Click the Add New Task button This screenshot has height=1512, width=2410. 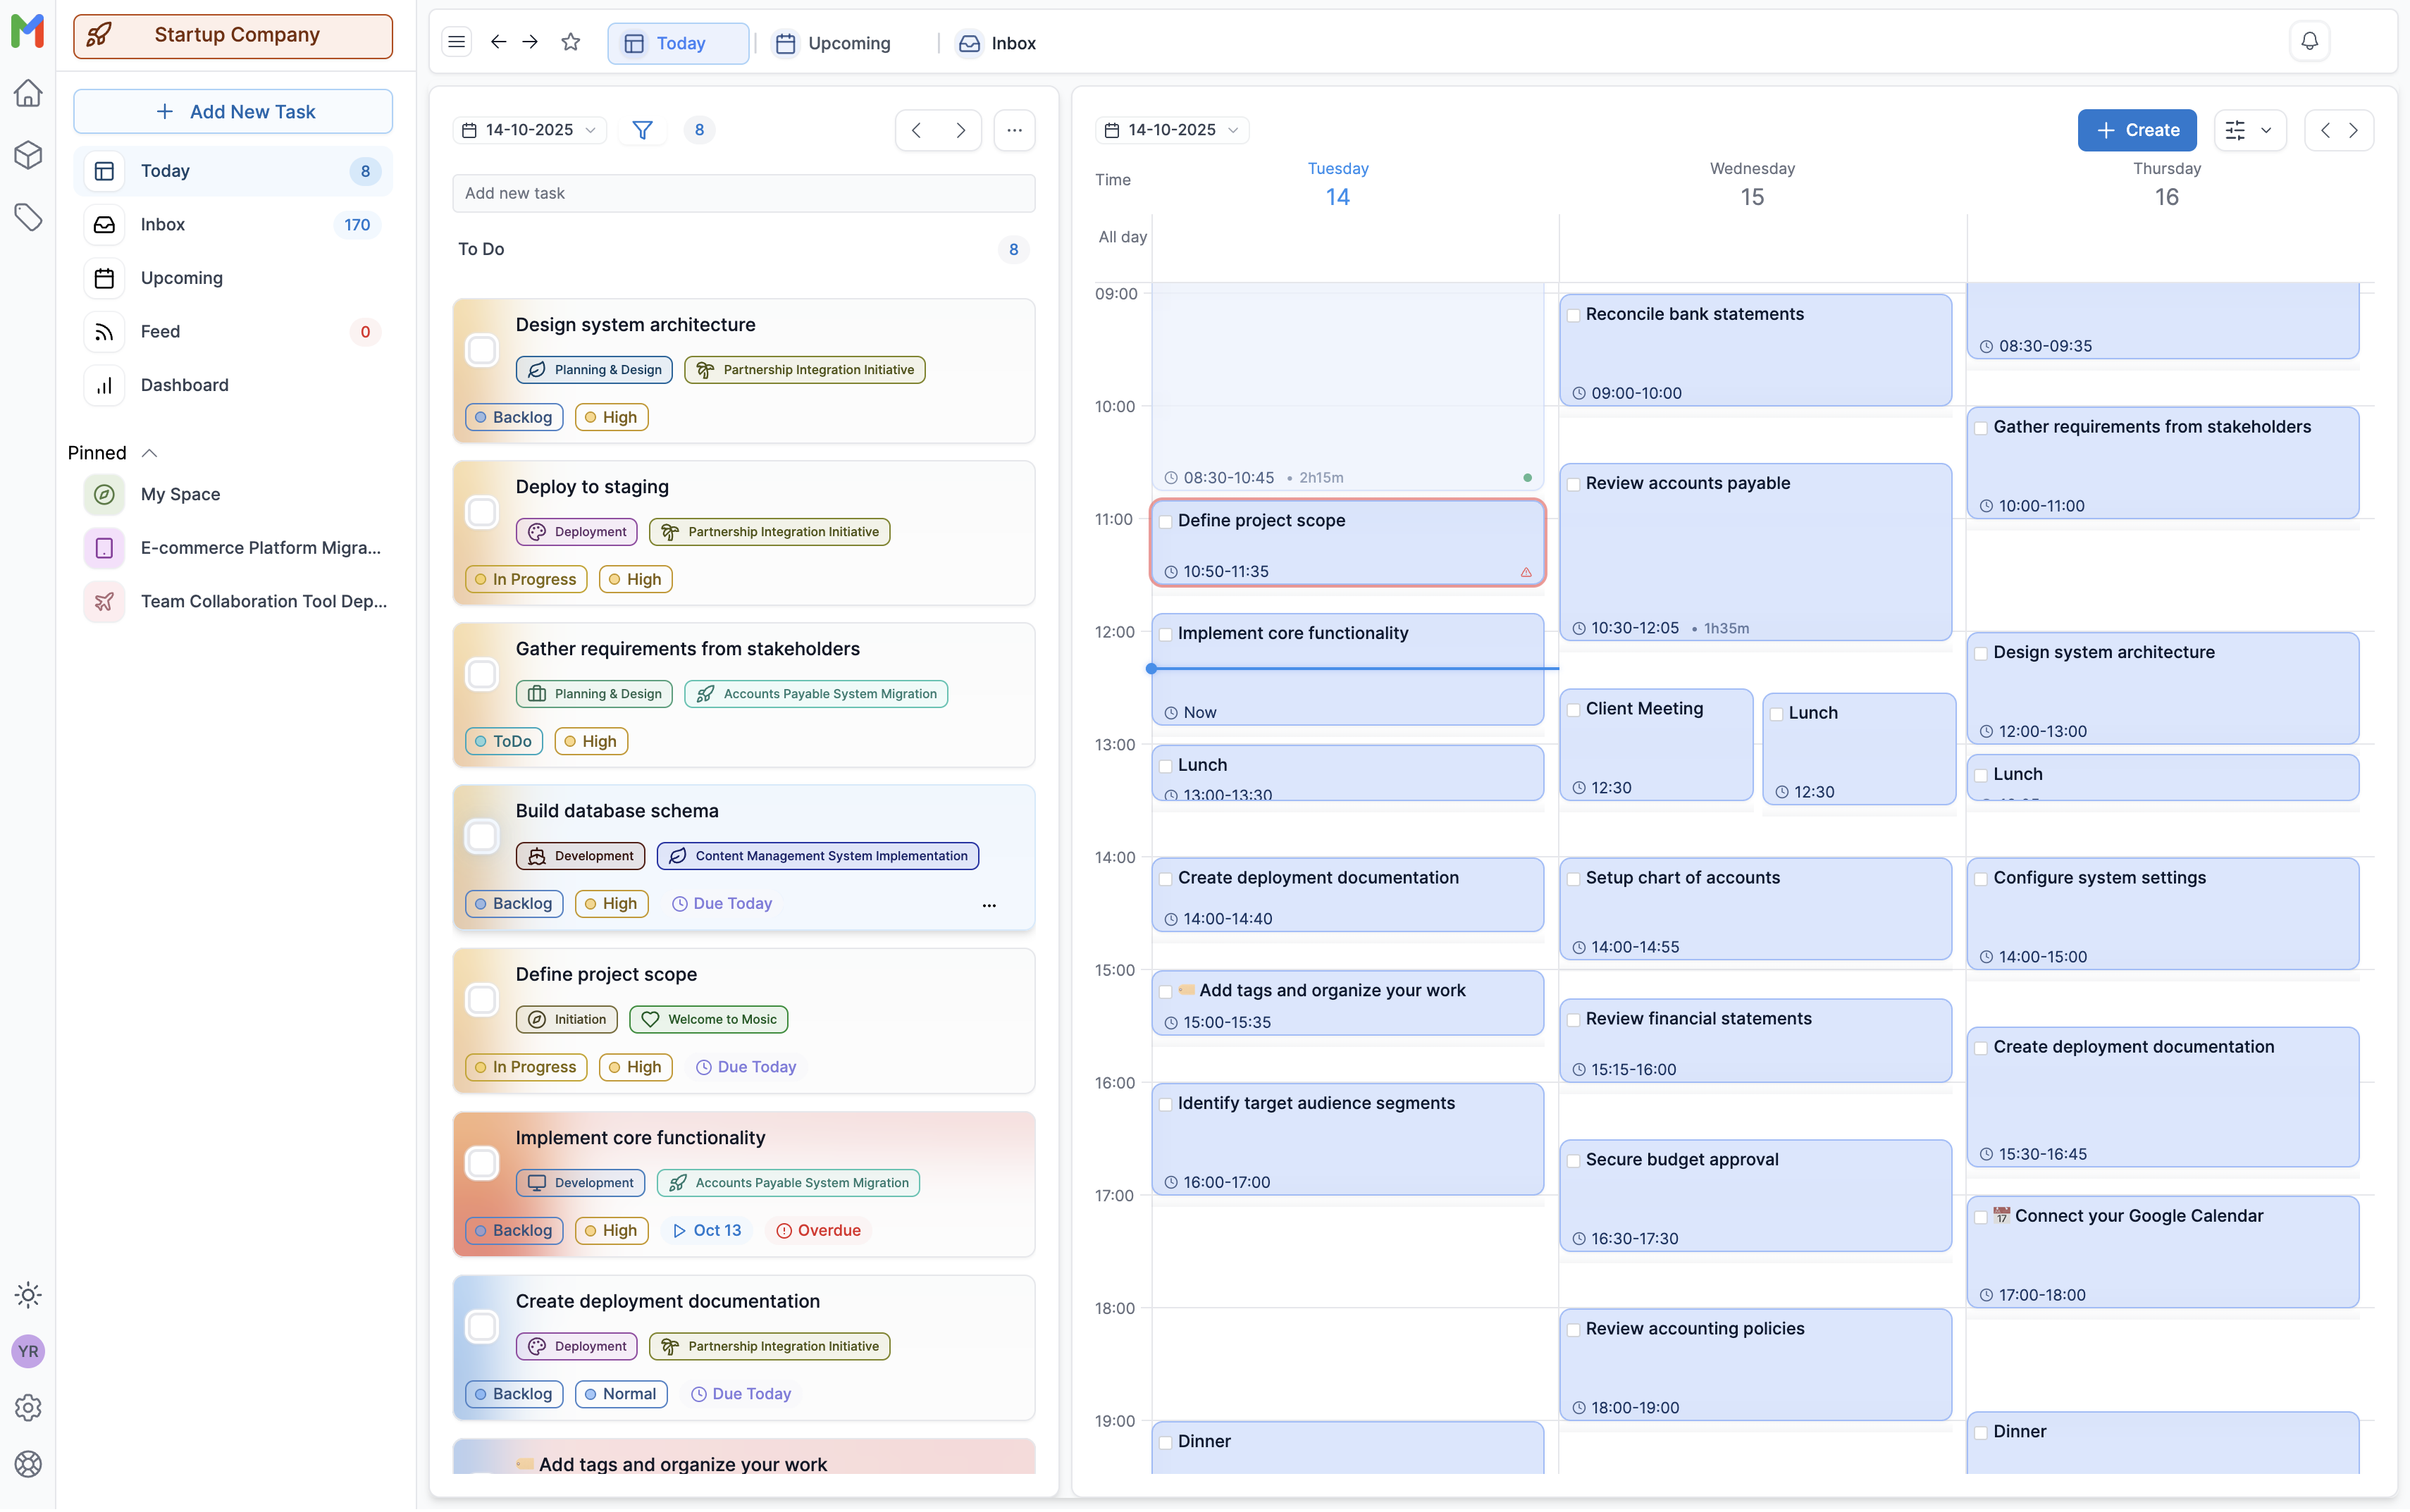pyautogui.click(x=233, y=112)
